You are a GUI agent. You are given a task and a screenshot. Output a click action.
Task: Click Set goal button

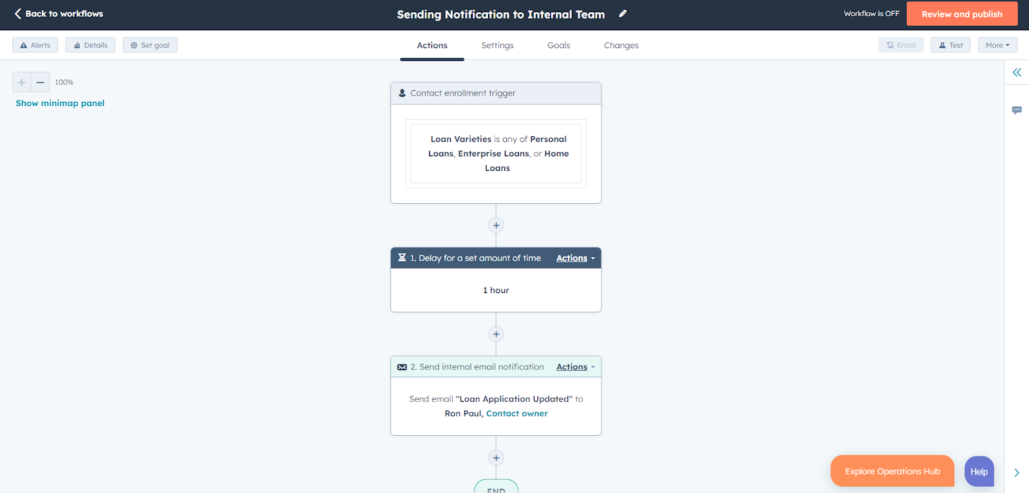coord(150,45)
